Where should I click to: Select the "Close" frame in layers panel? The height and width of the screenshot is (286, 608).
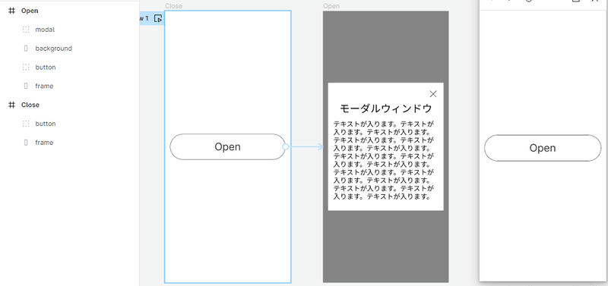[30, 105]
